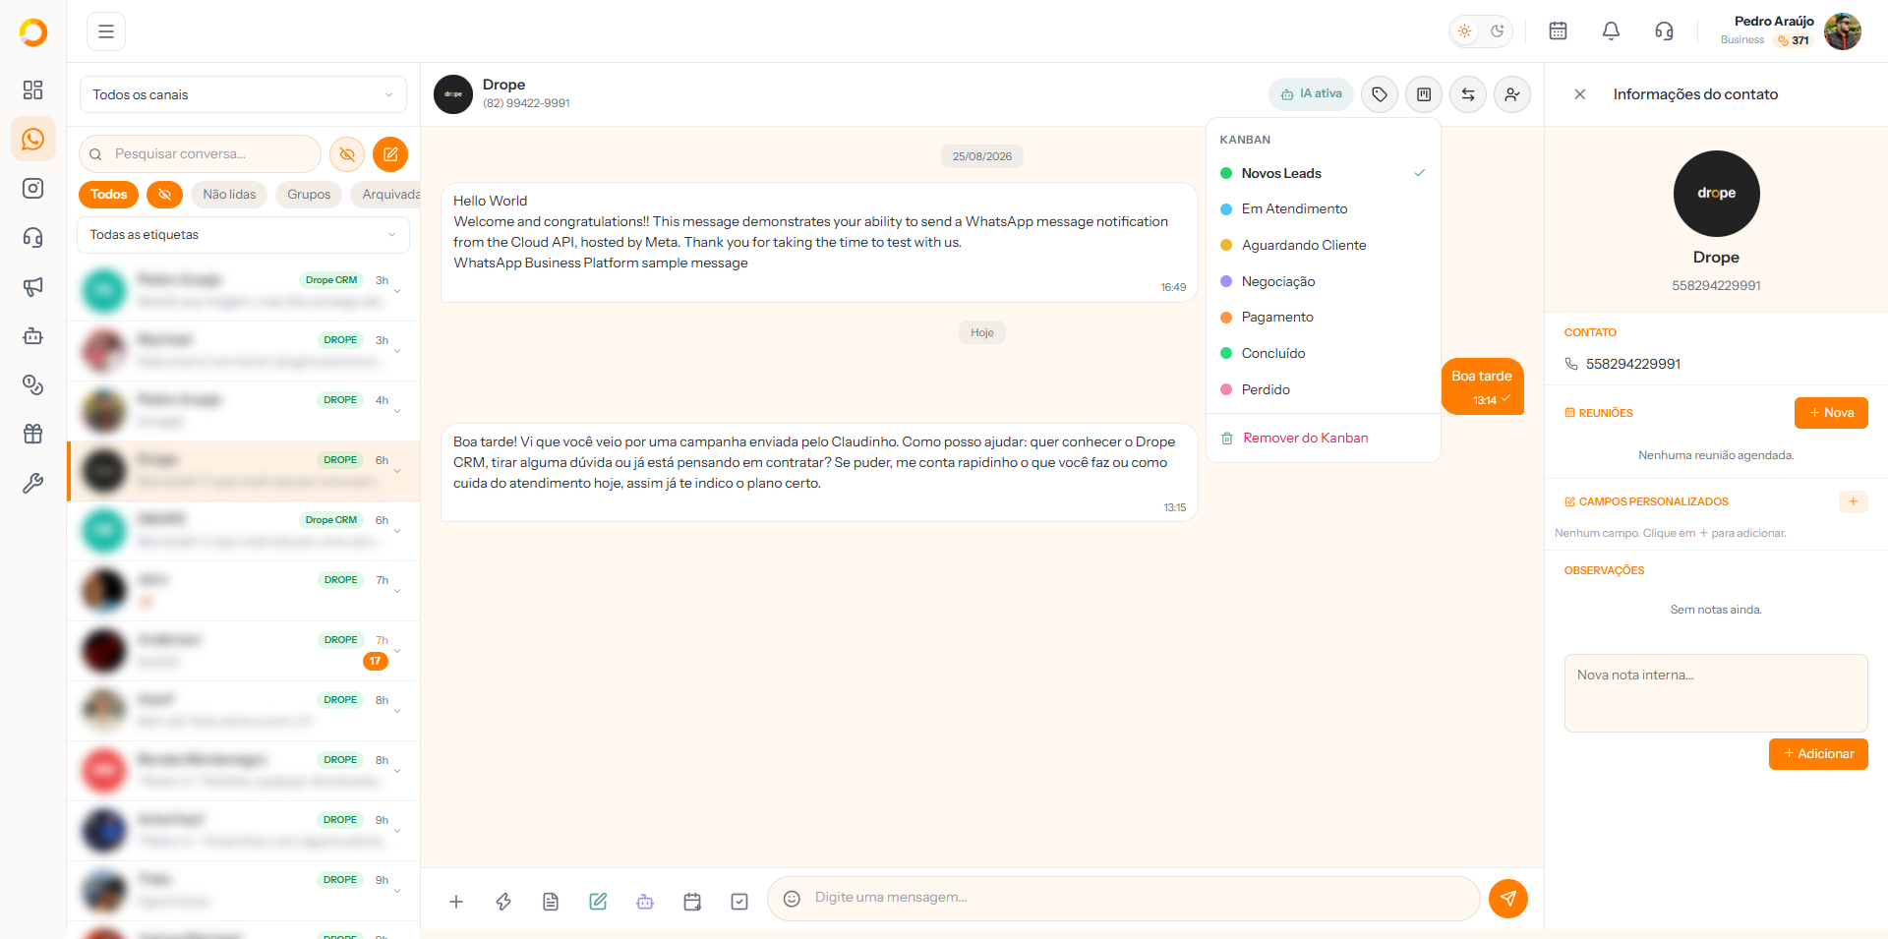
Task: Click the hamburger menu button
Action: [x=106, y=31]
